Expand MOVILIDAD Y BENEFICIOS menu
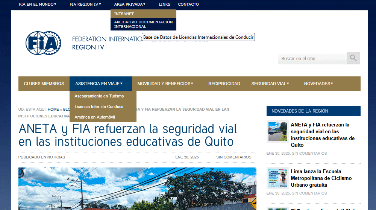Screen dimensions: 376x210 [165, 84]
